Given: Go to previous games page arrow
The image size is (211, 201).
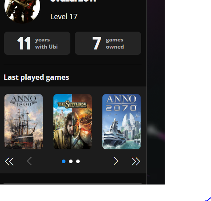Looking at the screenshot, I should 29,161.
